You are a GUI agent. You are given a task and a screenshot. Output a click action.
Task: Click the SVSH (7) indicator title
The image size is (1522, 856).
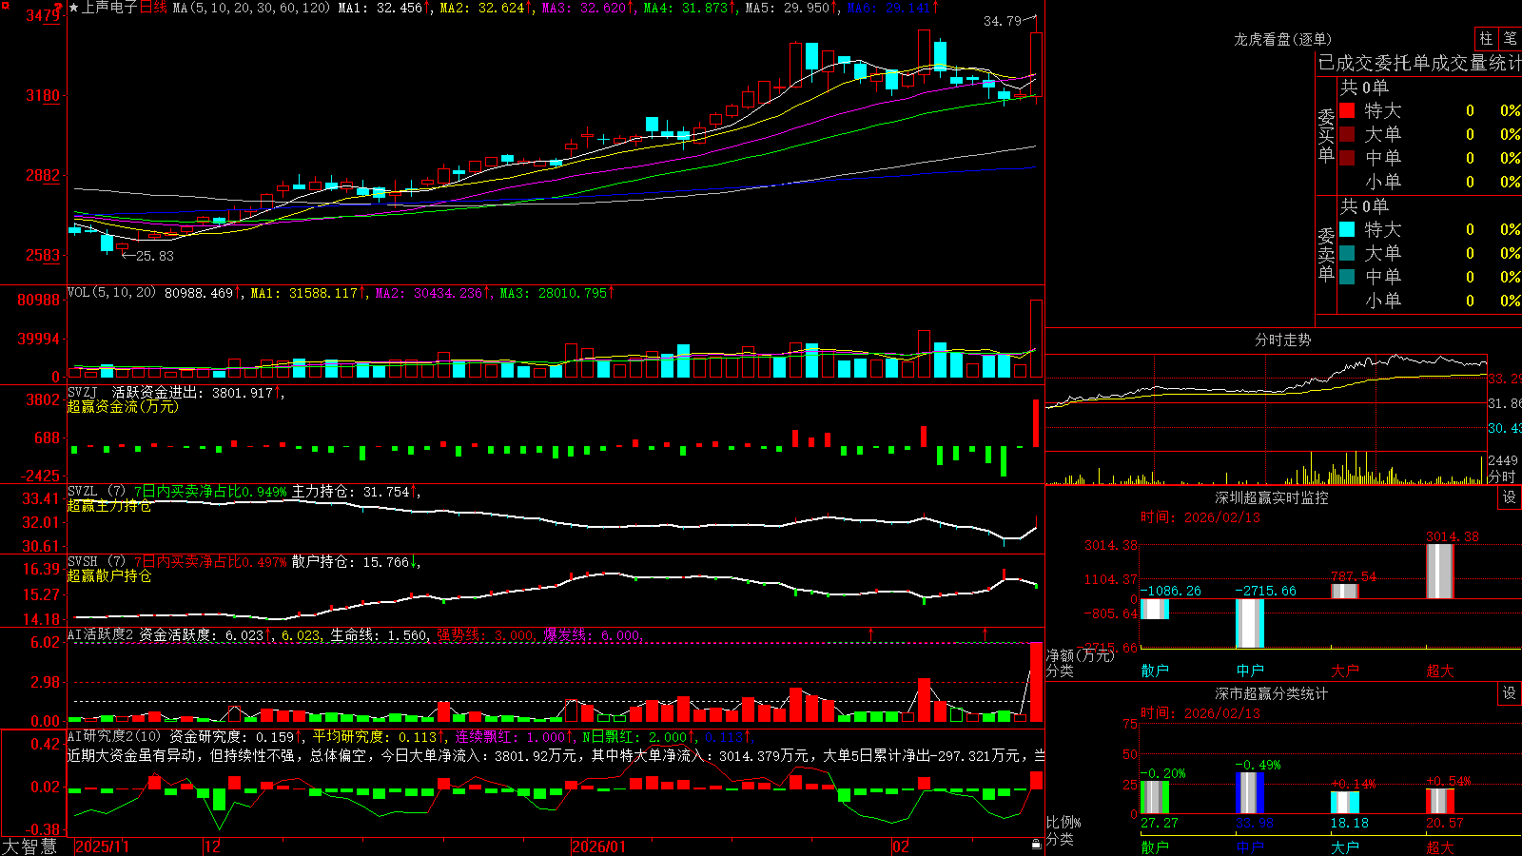point(96,562)
